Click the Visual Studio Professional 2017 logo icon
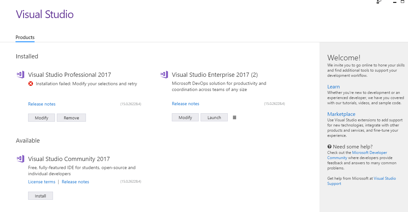Screen dimensions: 408x212 (20, 75)
